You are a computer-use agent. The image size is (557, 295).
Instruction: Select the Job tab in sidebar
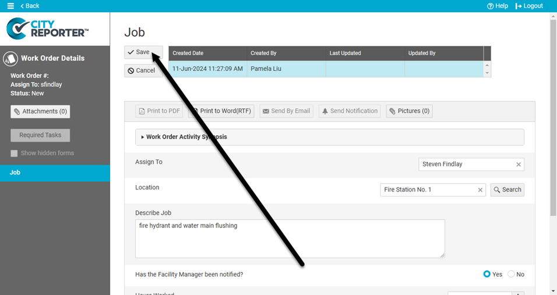pos(55,173)
